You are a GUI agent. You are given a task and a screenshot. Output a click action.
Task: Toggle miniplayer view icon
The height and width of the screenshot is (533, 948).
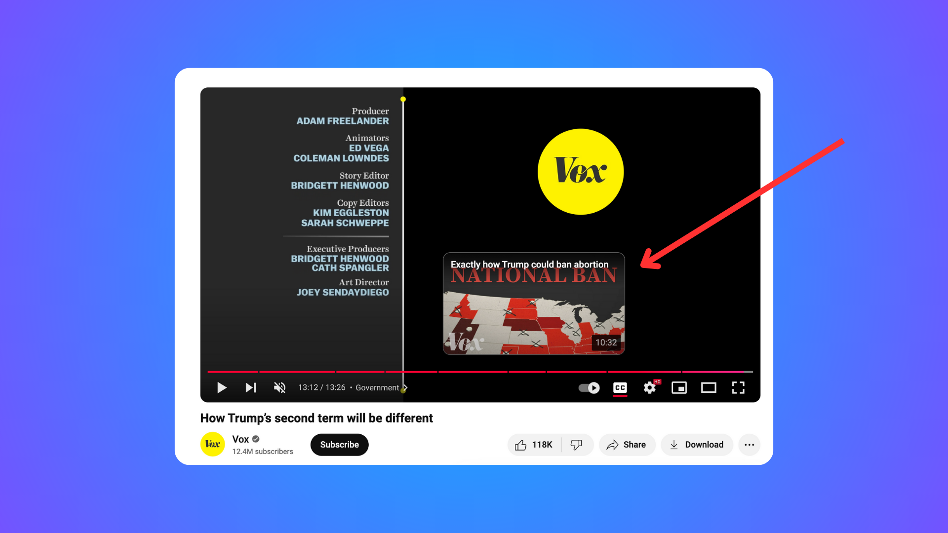tap(679, 388)
